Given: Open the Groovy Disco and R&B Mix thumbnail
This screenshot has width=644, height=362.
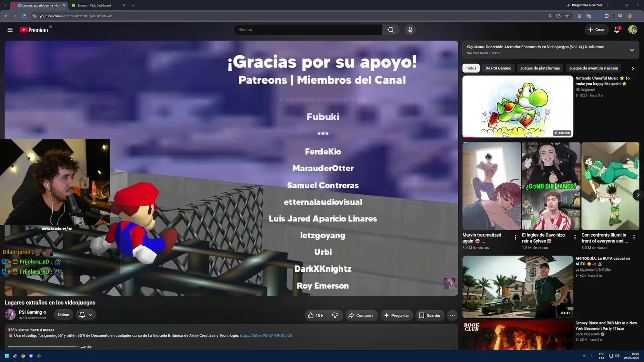Looking at the screenshot, I should tap(518, 335).
